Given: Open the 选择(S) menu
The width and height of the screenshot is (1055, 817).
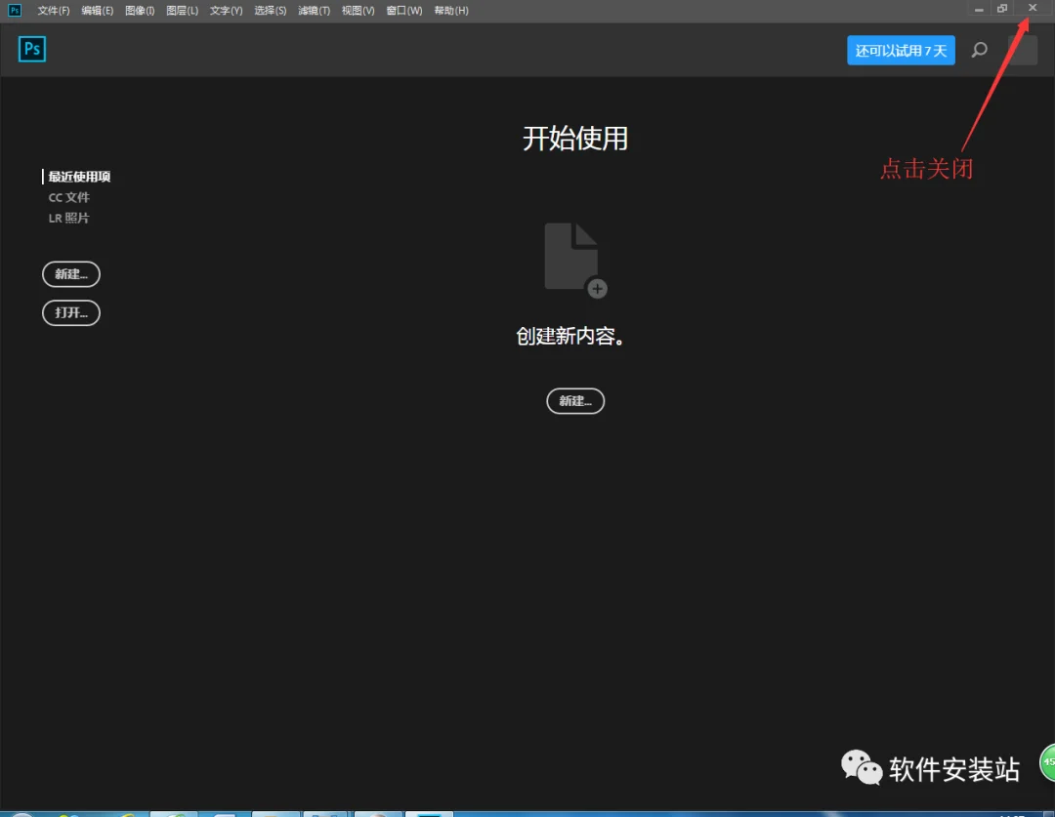Looking at the screenshot, I should point(270,11).
